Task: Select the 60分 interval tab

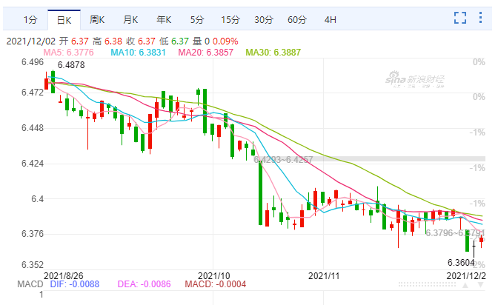Action: (297, 20)
